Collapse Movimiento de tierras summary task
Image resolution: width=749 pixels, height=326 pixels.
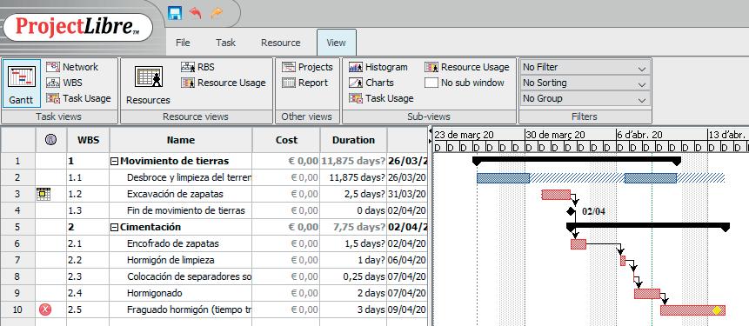pyautogui.click(x=114, y=162)
